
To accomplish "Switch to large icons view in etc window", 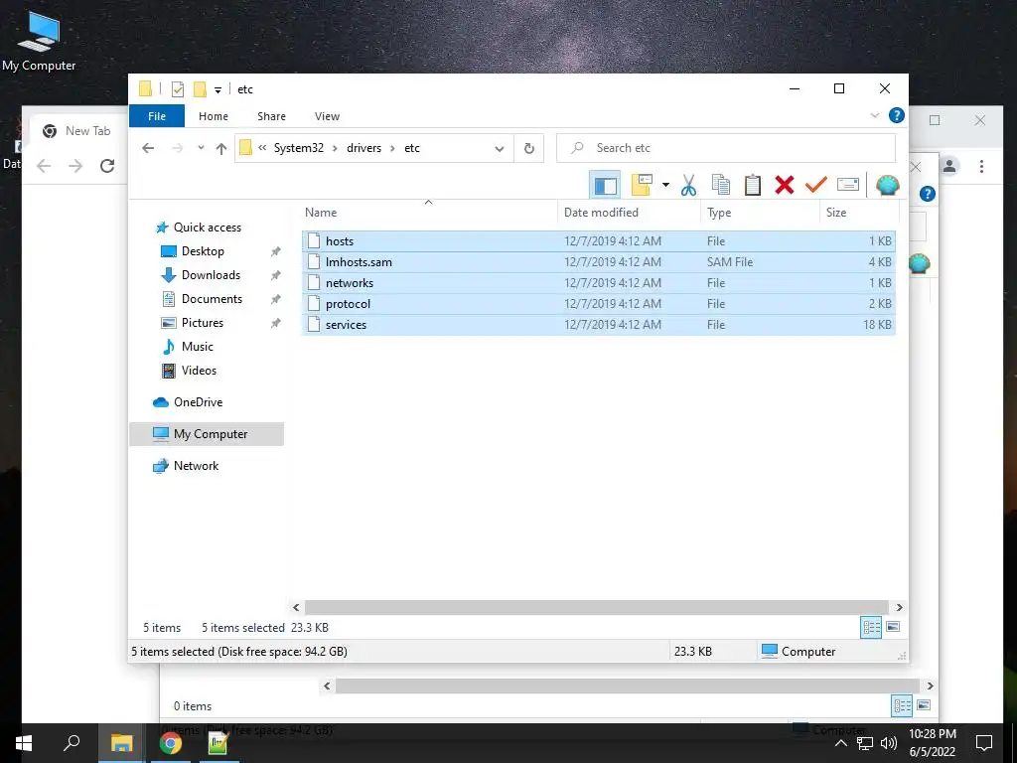I will click(x=893, y=627).
